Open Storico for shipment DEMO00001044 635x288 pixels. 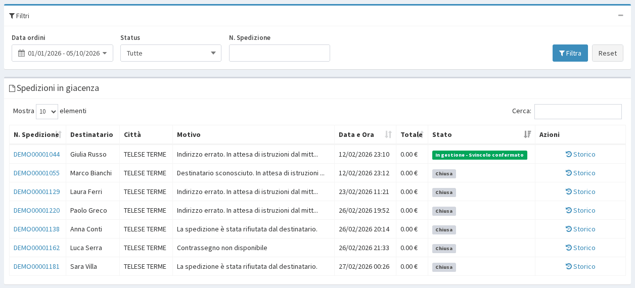click(580, 154)
